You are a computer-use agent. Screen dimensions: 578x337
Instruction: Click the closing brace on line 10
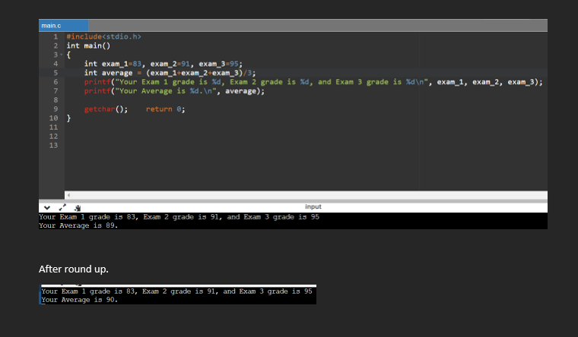[68, 118]
